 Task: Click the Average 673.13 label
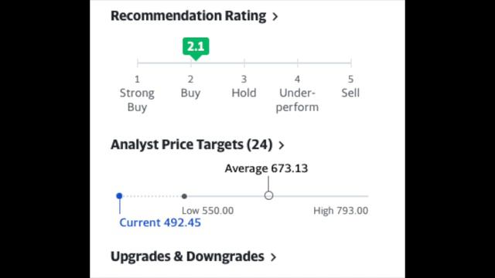[x=266, y=168]
